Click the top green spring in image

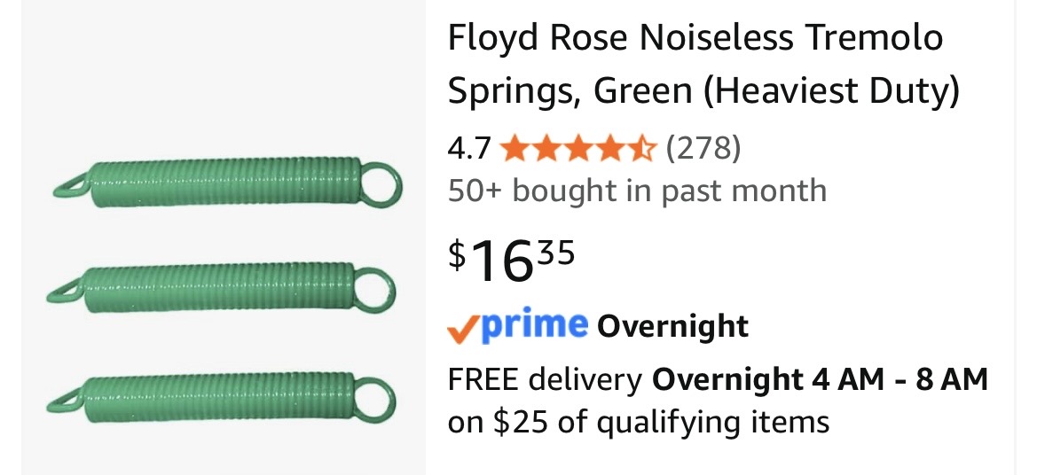[227, 183]
